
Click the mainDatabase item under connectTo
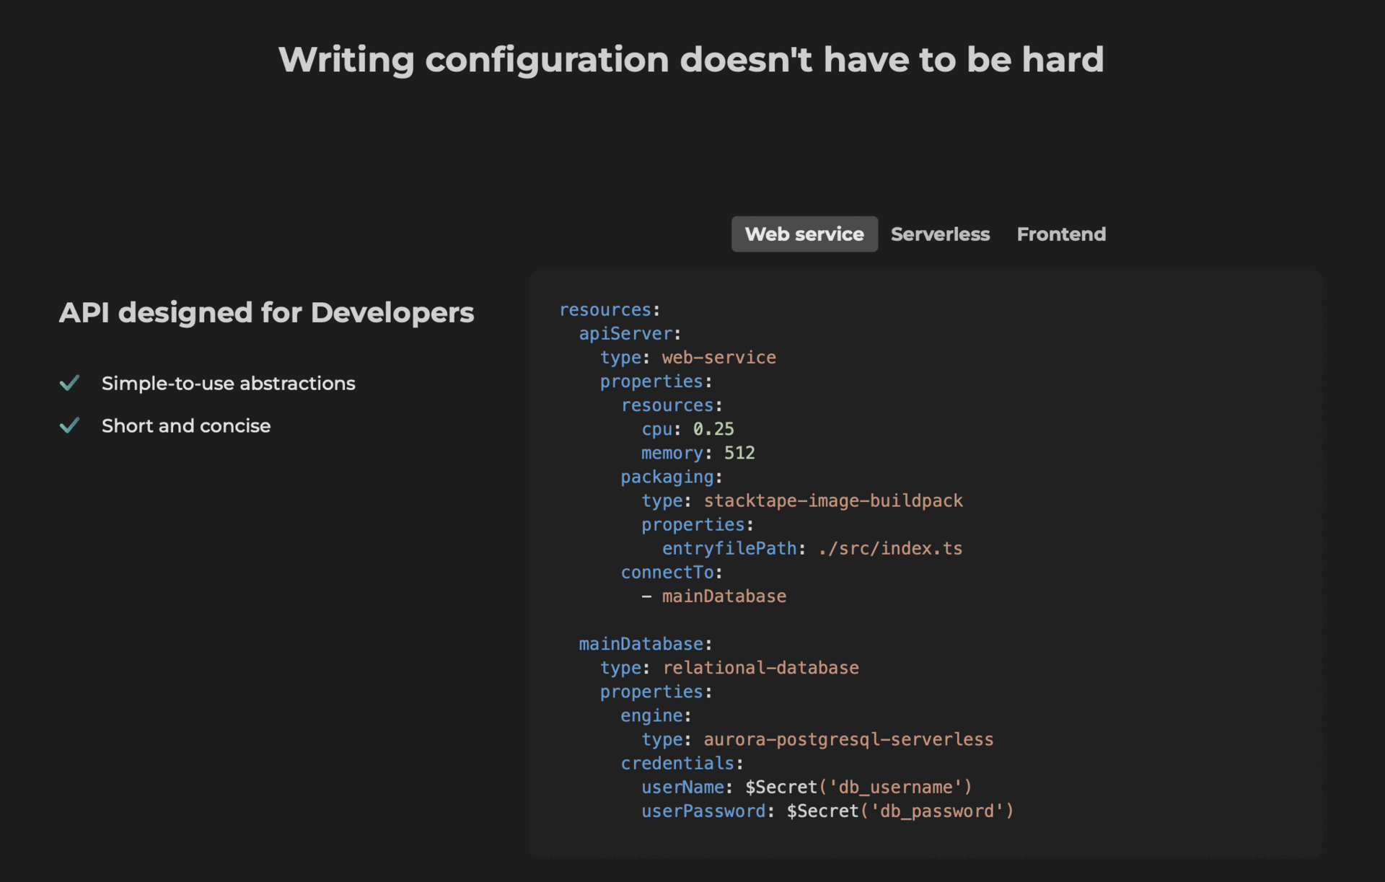[x=724, y=596]
